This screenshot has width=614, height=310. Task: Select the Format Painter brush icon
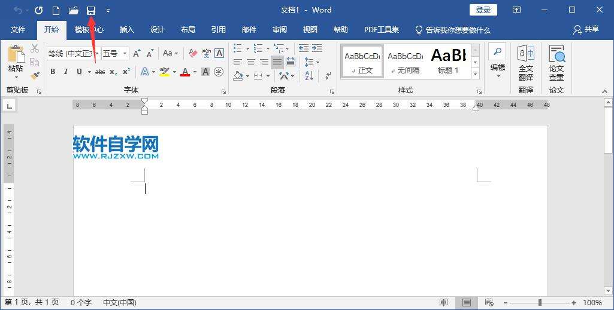(x=35, y=76)
